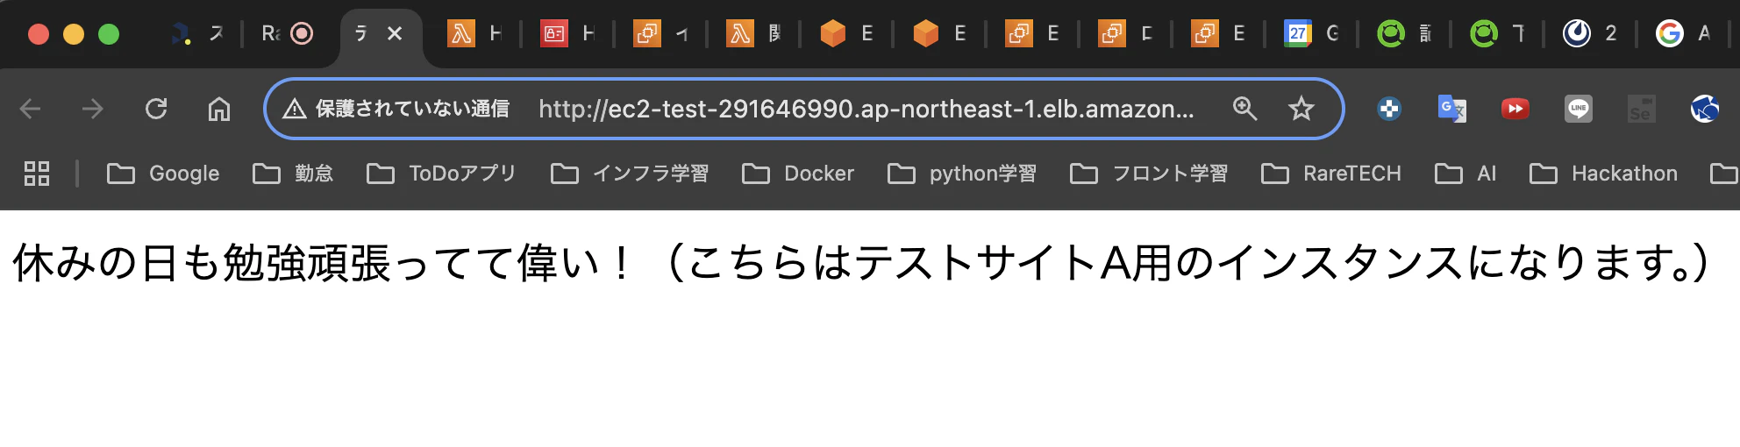
Task: Open the AI bookmarks folder
Action: pyautogui.click(x=1465, y=174)
